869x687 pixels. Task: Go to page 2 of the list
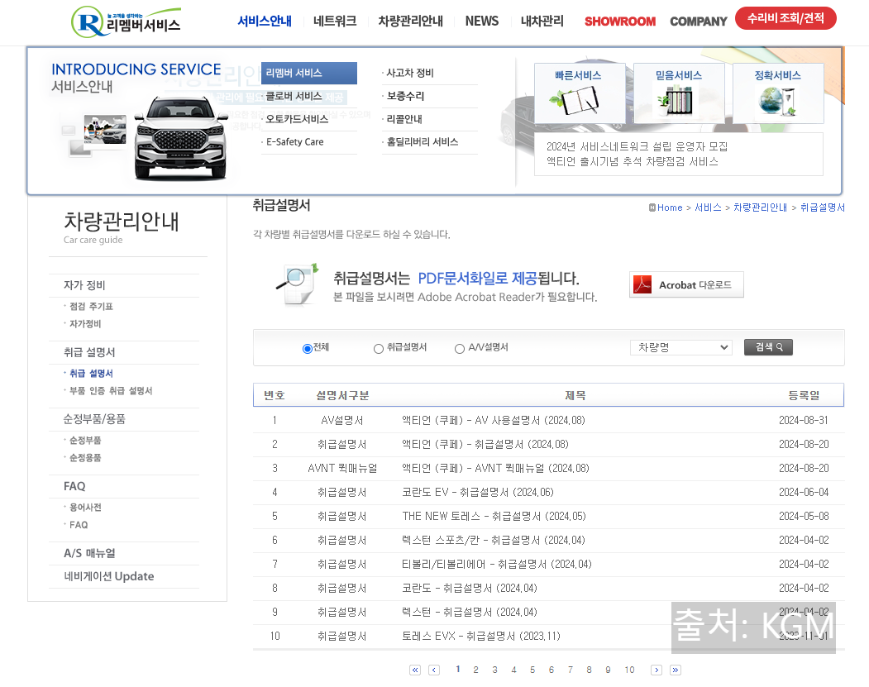pos(476,670)
